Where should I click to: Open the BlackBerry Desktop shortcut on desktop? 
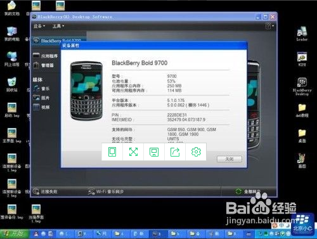pos(302,87)
